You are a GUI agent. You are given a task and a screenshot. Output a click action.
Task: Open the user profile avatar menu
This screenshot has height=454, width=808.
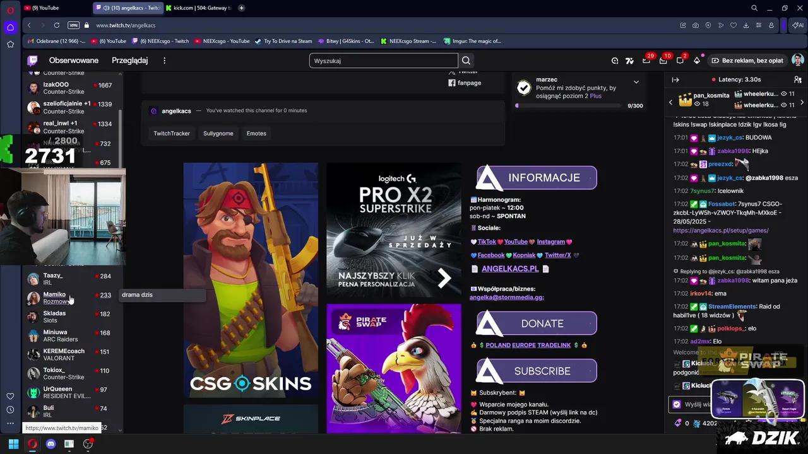point(798,61)
